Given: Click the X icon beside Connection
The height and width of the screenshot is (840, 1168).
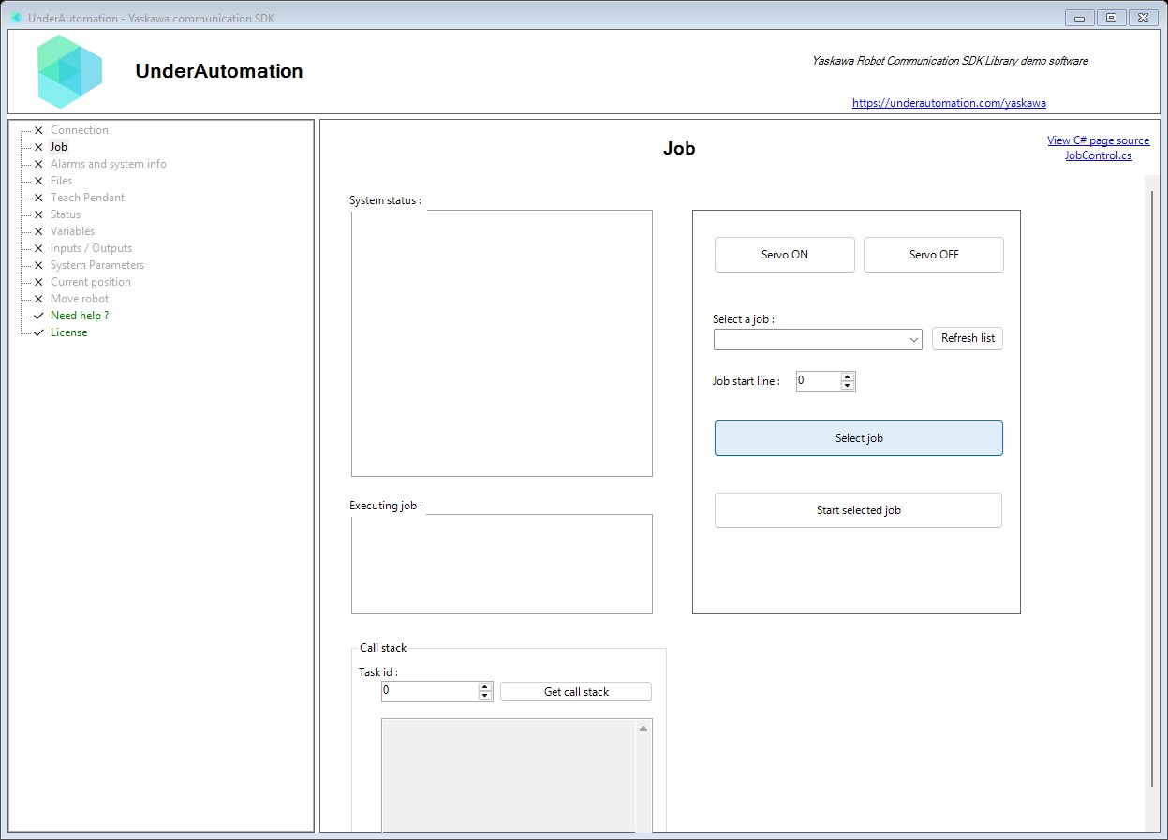Looking at the screenshot, I should click(x=38, y=130).
